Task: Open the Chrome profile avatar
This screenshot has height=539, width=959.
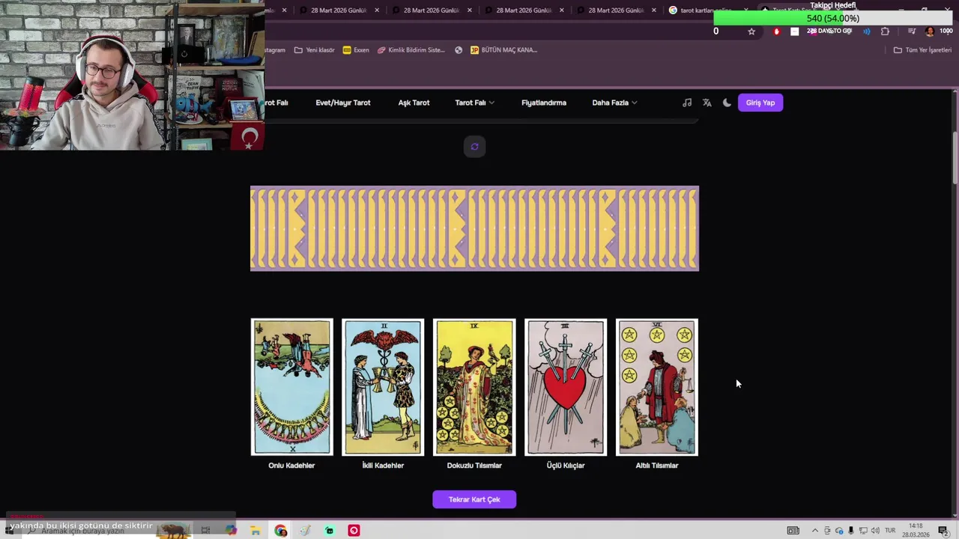Action: (930, 31)
